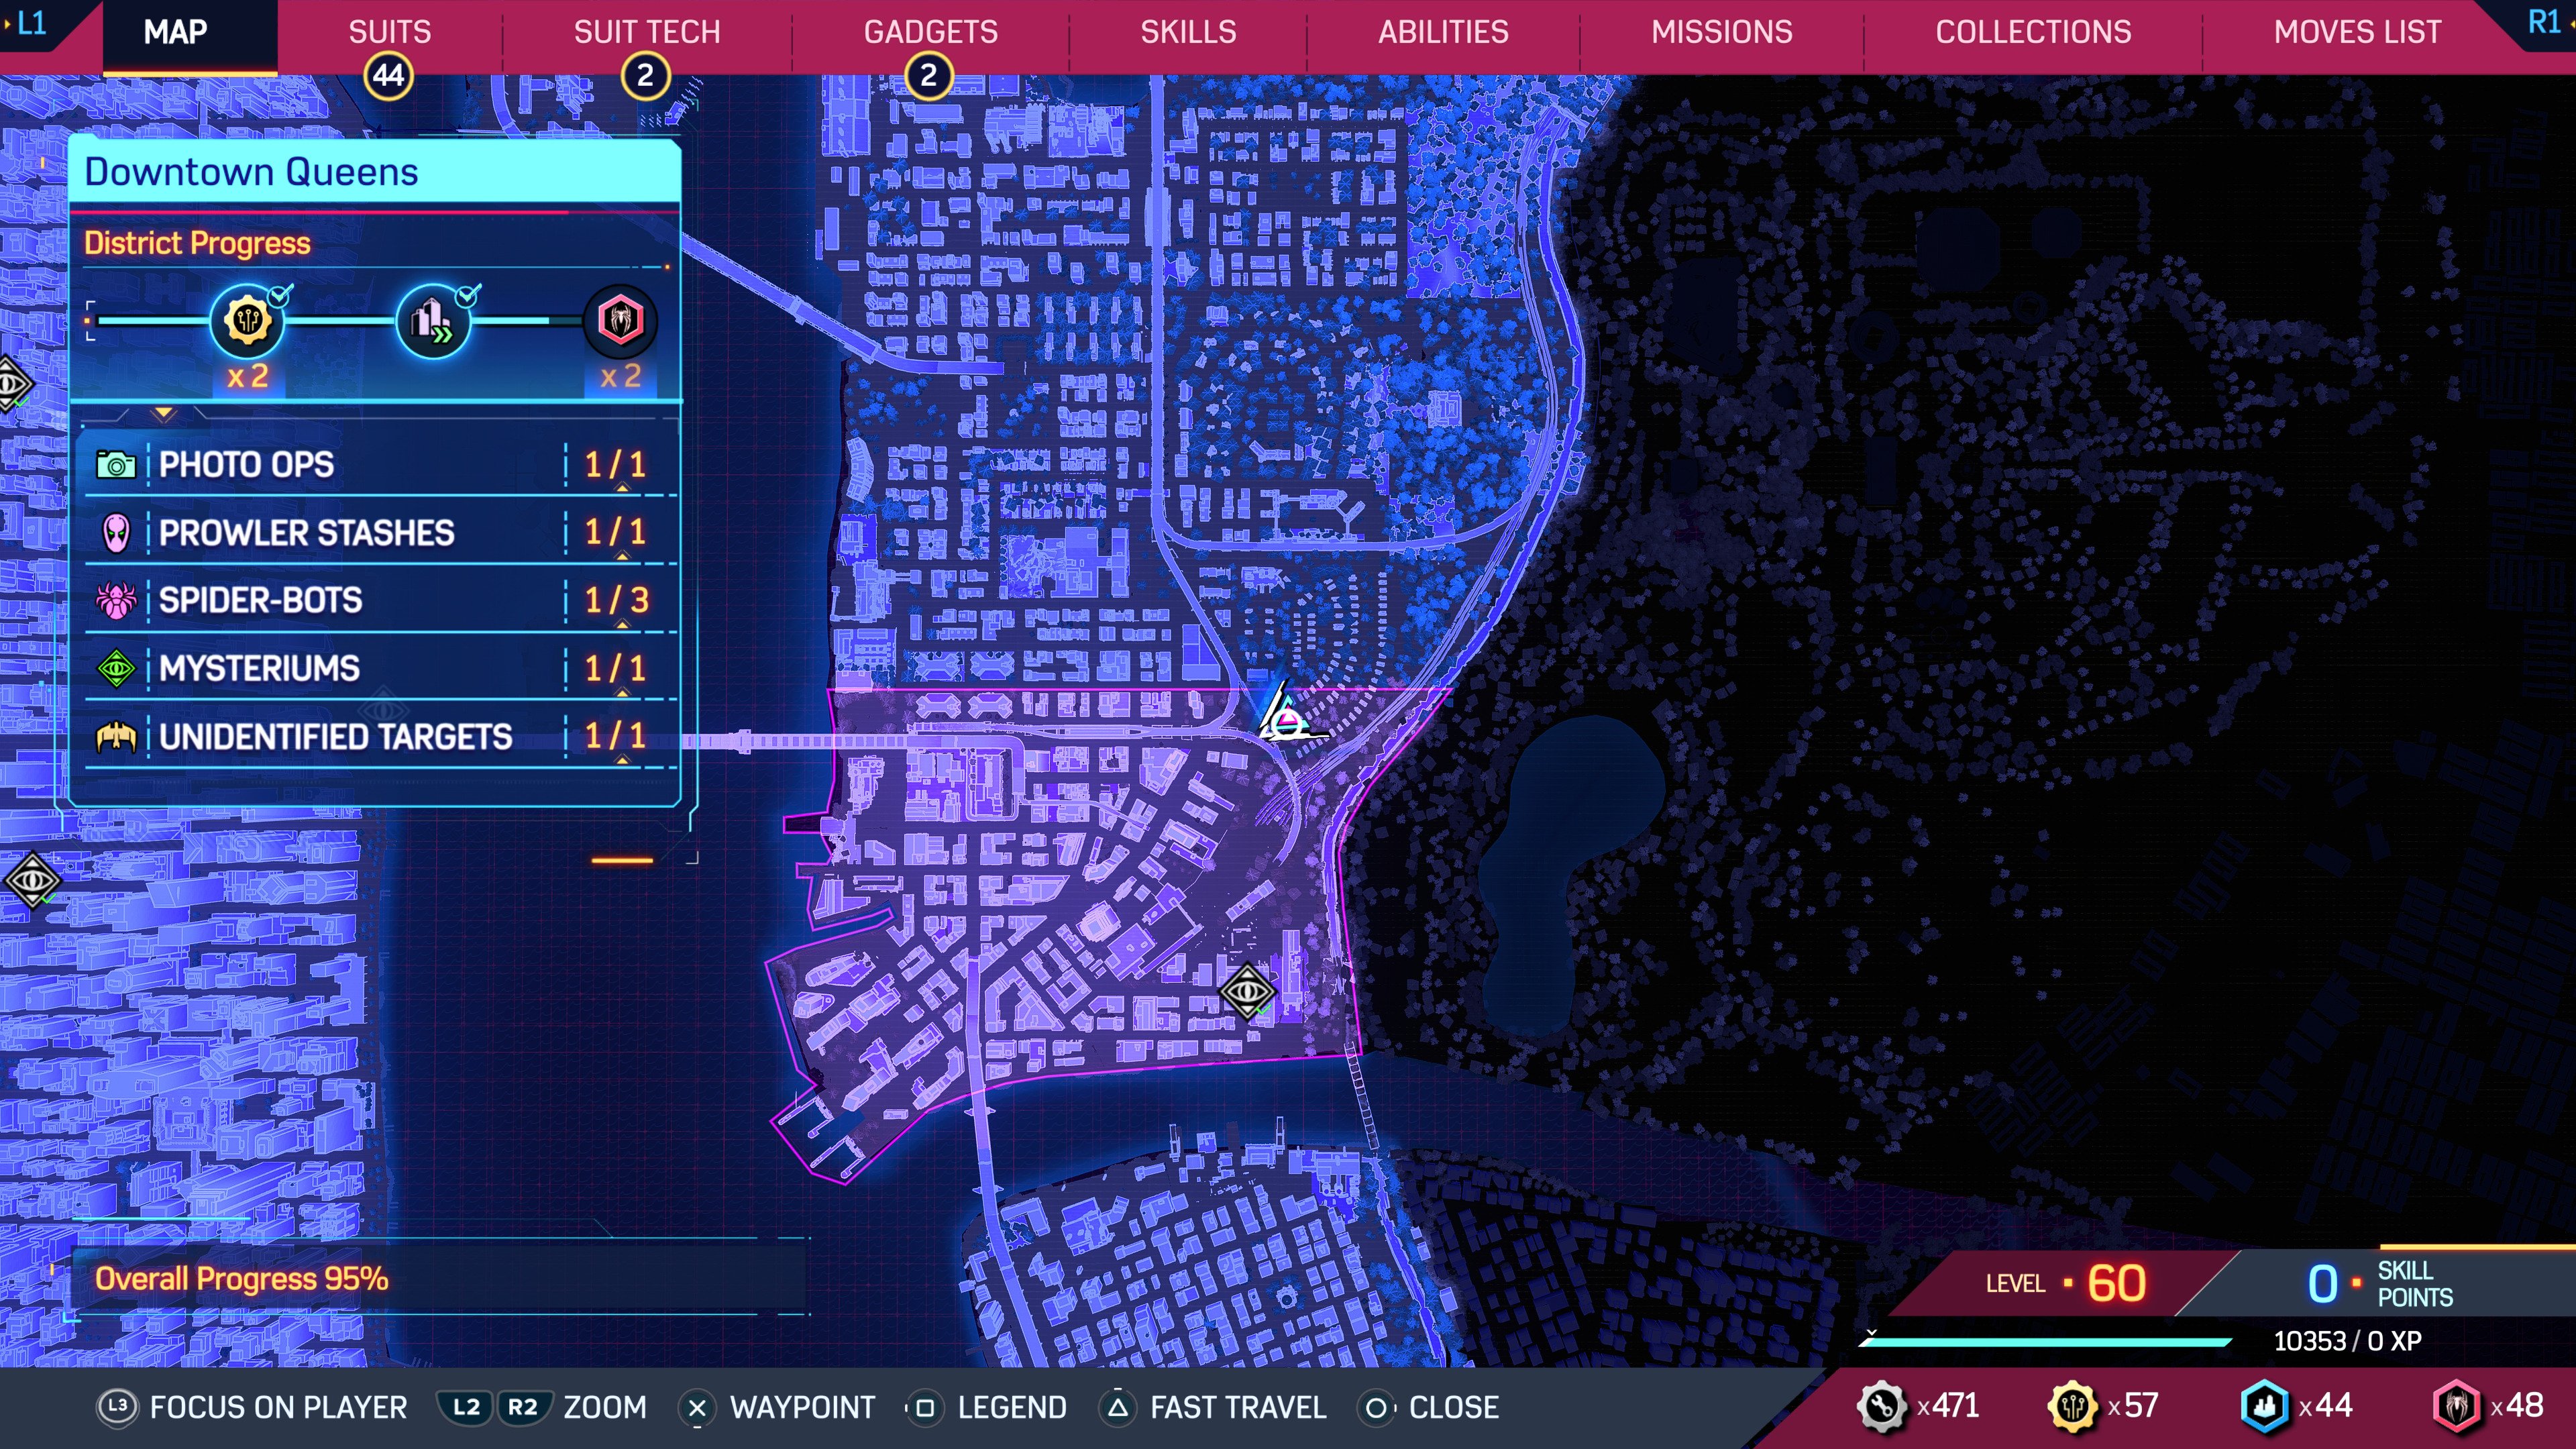This screenshot has width=2576, height=1449.
Task: Click the city tokens x44 icon
Action: click(2263, 1406)
